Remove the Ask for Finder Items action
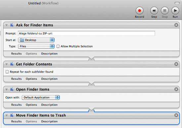Image resolution: width=182 pixels, height=128 pixels. click(176, 25)
